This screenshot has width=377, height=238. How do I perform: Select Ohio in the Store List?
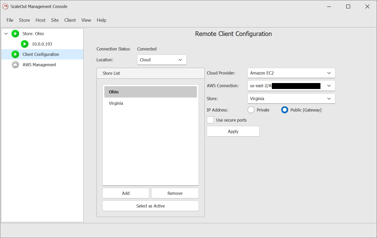click(150, 92)
